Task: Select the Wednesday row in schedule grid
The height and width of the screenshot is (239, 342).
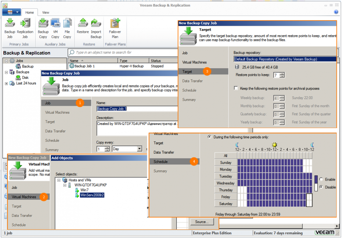Action: click(226, 183)
